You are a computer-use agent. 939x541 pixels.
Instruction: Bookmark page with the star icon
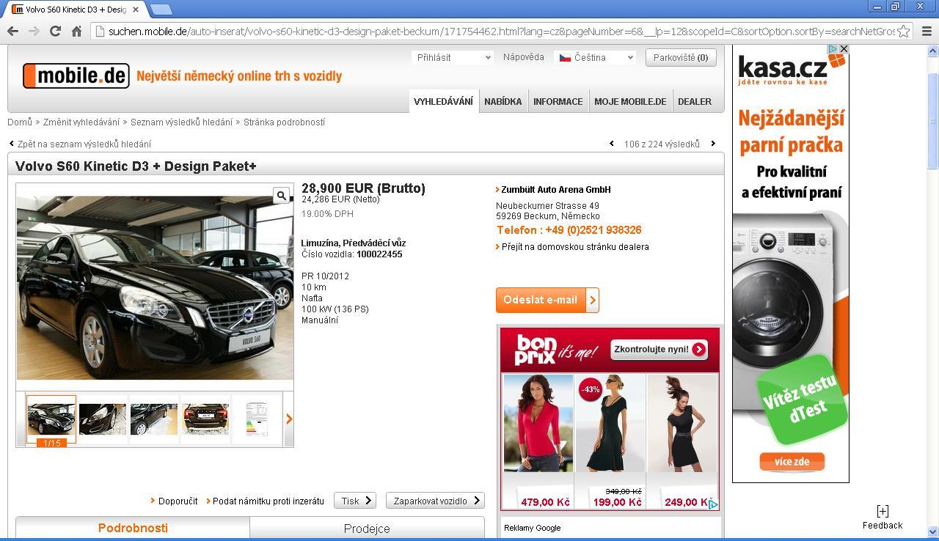pyautogui.click(x=904, y=31)
